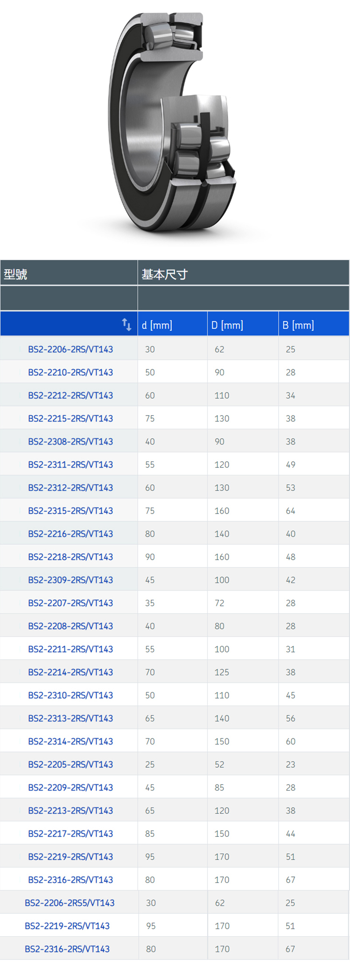Select B value 56 in BS2-2313-2RS/VT143 row
This screenshot has width=350, height=966.
(291, 719)
